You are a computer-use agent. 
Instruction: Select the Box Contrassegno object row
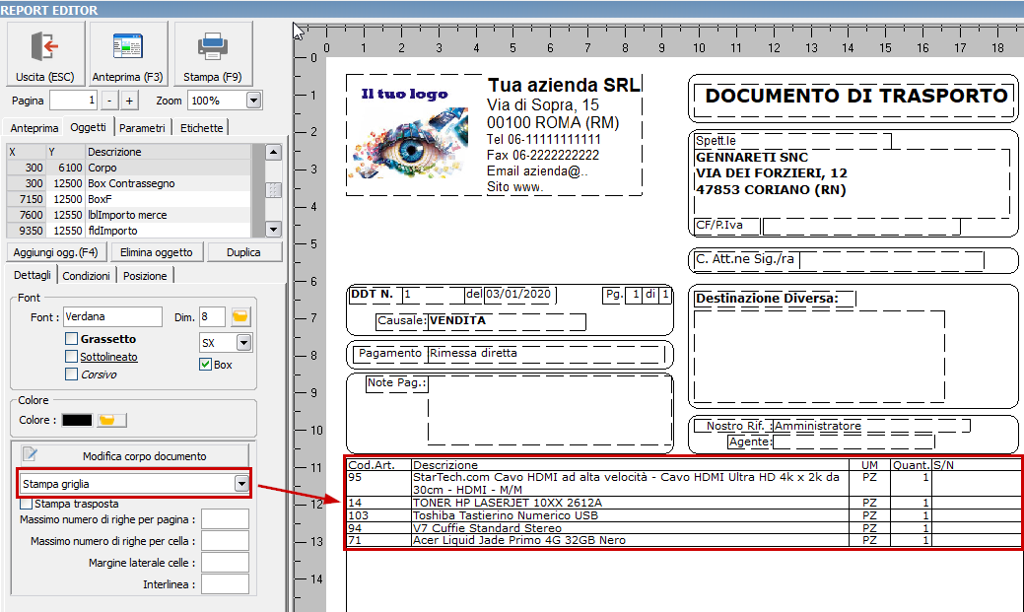tap(129, 183)
